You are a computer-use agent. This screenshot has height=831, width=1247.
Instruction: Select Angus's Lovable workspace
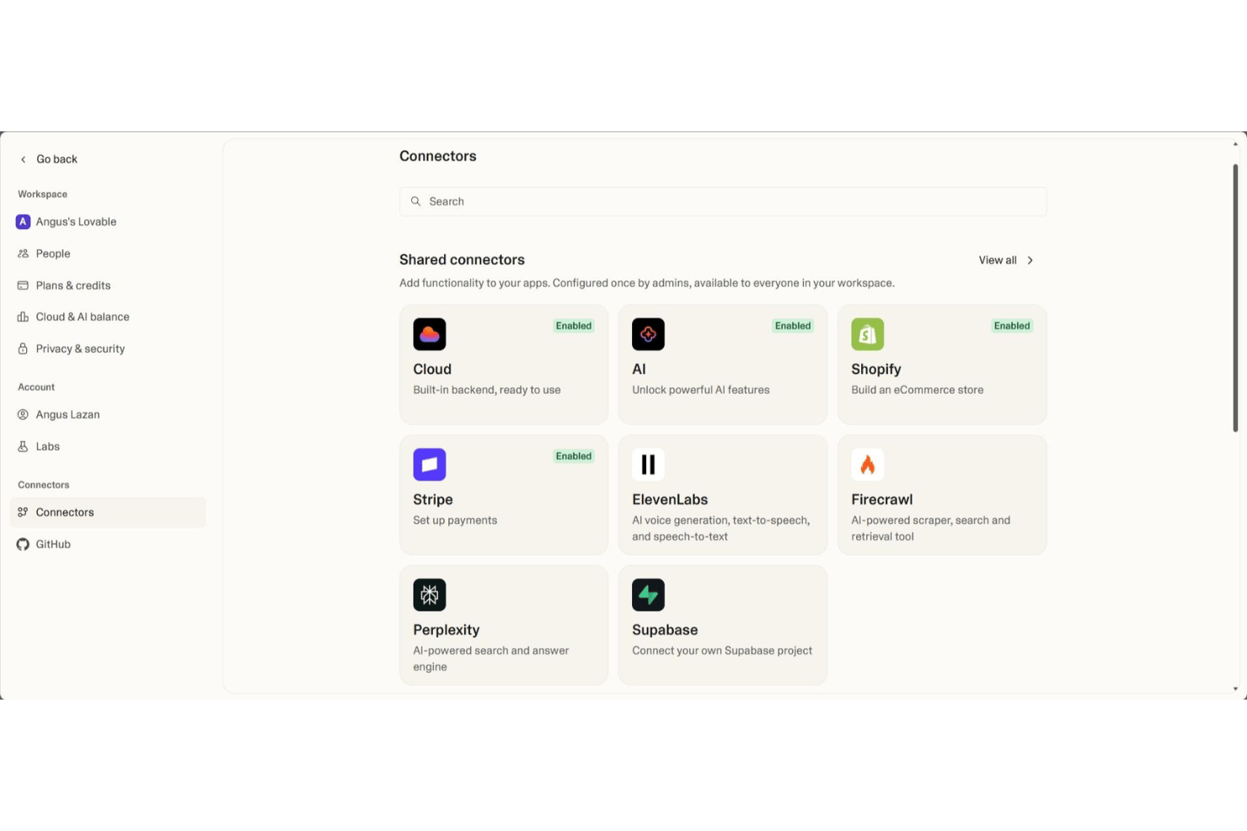click(x=108, y=221)
